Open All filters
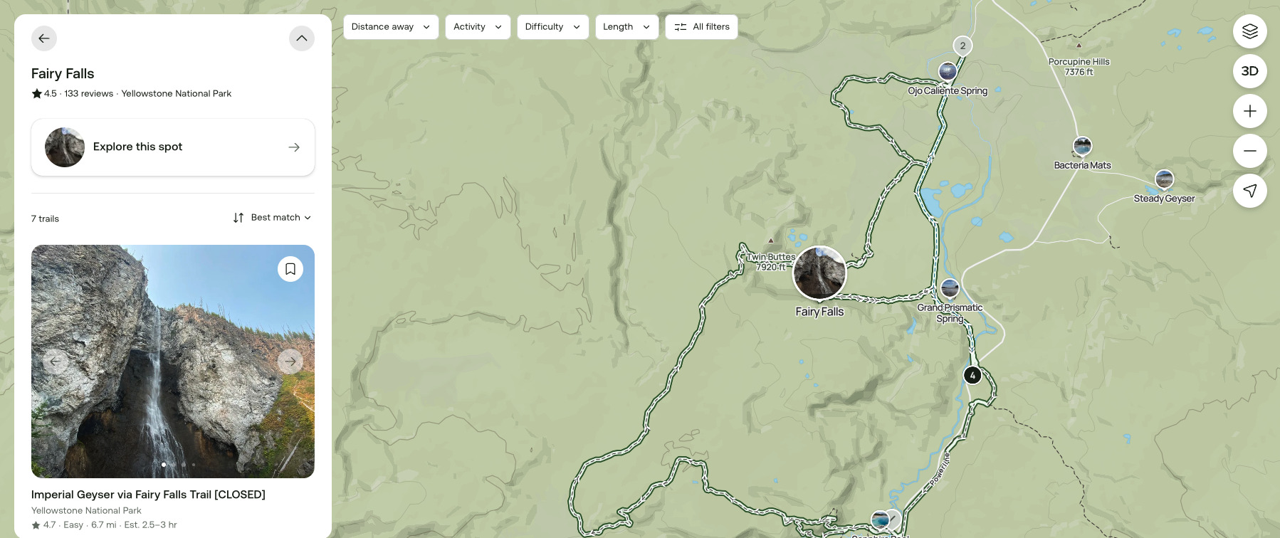Screen dimensions: 1280x538 [701, 27]
